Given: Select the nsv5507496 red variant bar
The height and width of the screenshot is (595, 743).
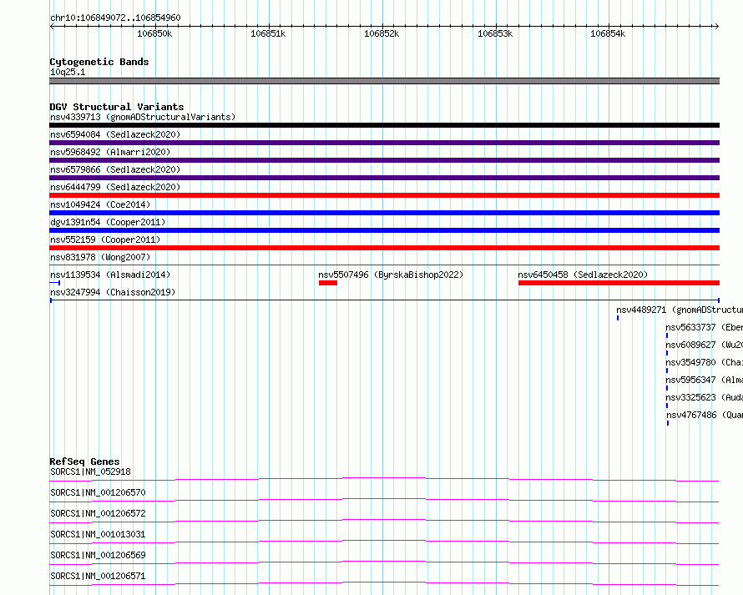Looking at the screenshot, I should point(328,283).
